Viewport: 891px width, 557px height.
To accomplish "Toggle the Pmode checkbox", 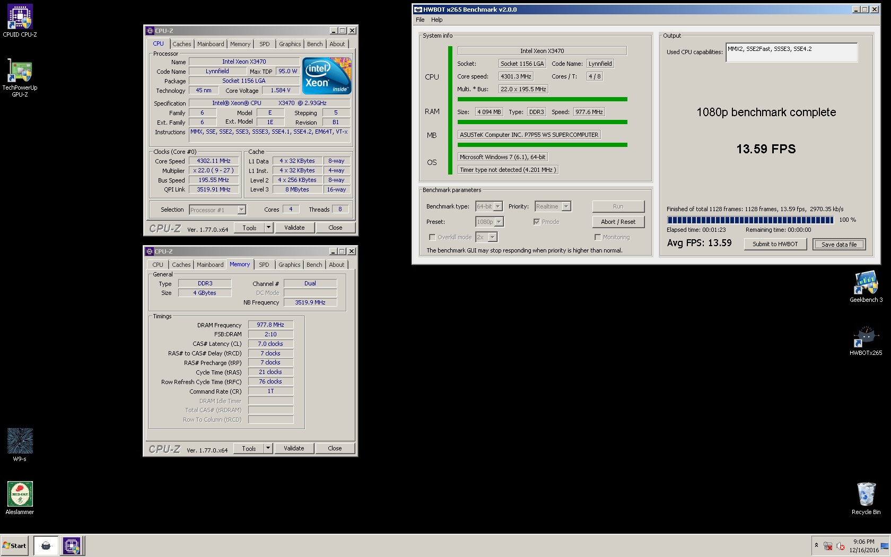I will 537,222.
